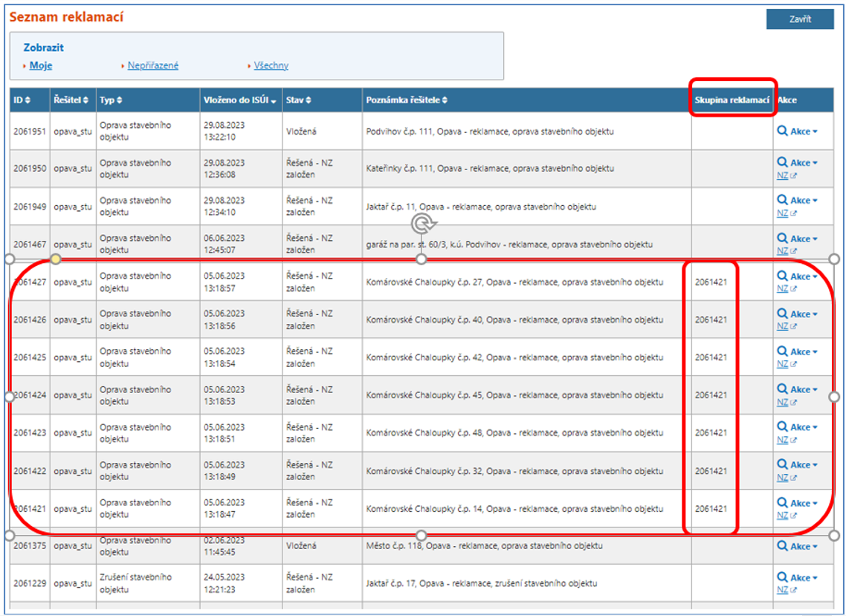Screen dimensions: 846x616
Task: Select the Moje filter link
Action: pyautogui.click(x=41, y=65)
